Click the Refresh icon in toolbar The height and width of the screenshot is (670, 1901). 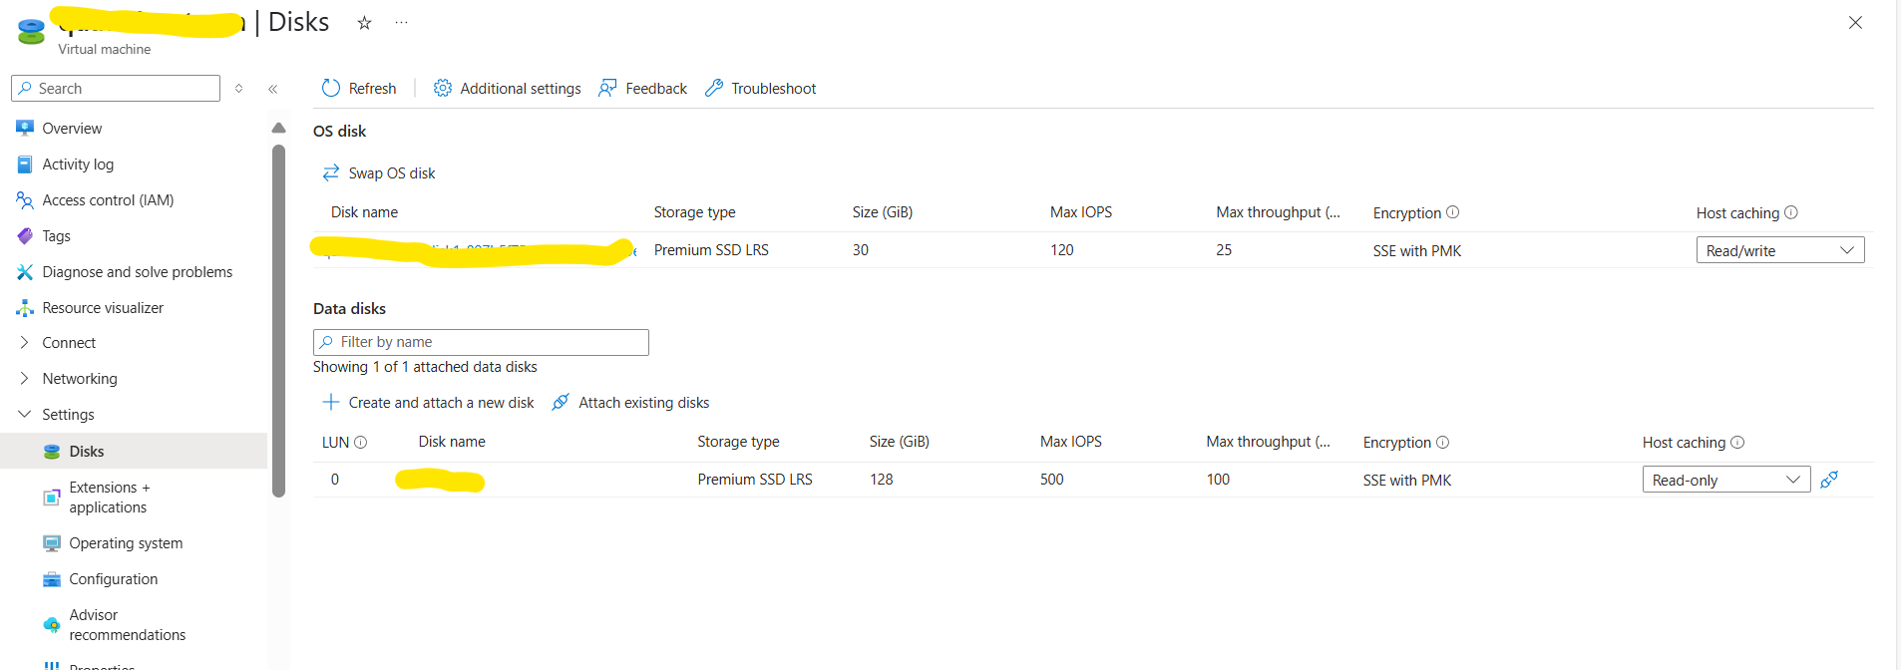[x=331, y=88]
